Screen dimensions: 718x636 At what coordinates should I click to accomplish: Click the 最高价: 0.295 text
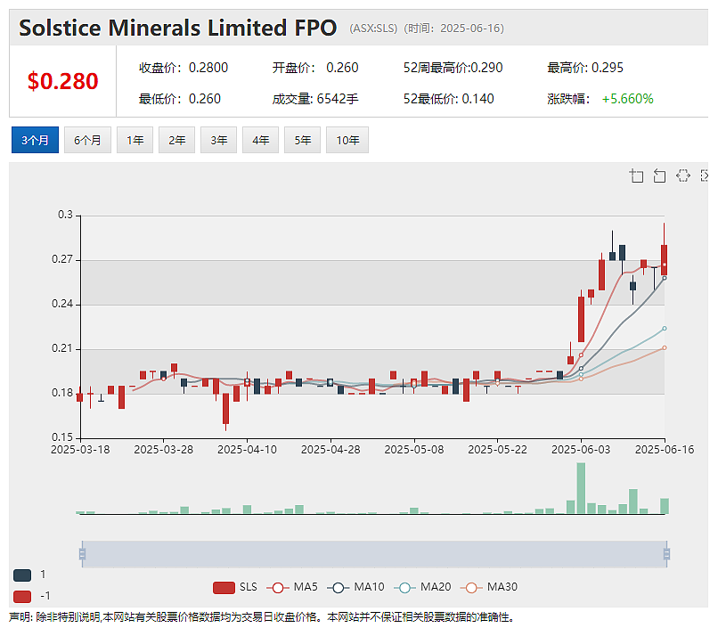[x=585, y=68]
